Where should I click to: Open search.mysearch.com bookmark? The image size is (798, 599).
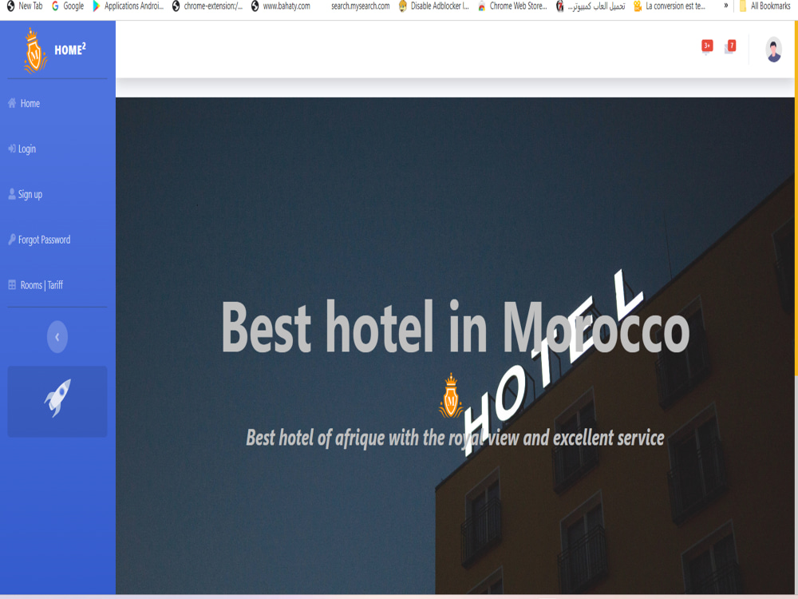point(360,6)
